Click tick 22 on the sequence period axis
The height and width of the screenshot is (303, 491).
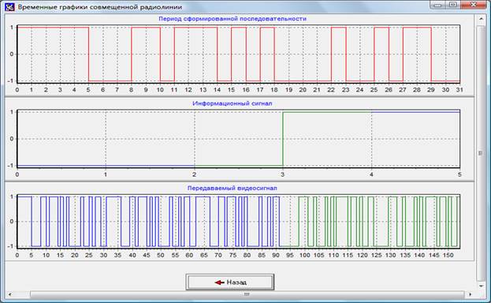tap(331, 90)
